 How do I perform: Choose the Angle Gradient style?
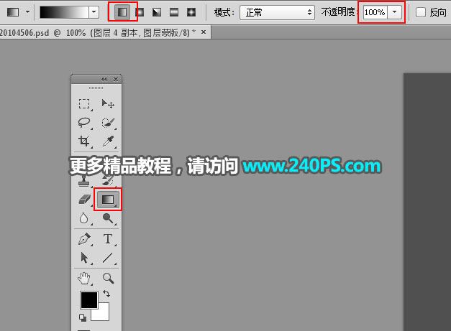[157, 12]
